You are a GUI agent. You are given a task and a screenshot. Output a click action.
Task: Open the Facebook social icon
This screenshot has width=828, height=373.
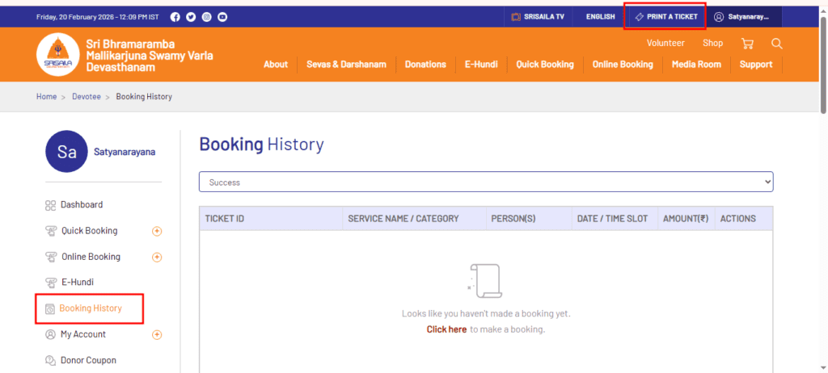tap(175, 17)
